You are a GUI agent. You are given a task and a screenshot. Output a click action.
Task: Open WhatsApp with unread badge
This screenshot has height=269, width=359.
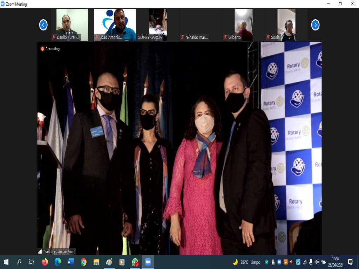point(135,262)
